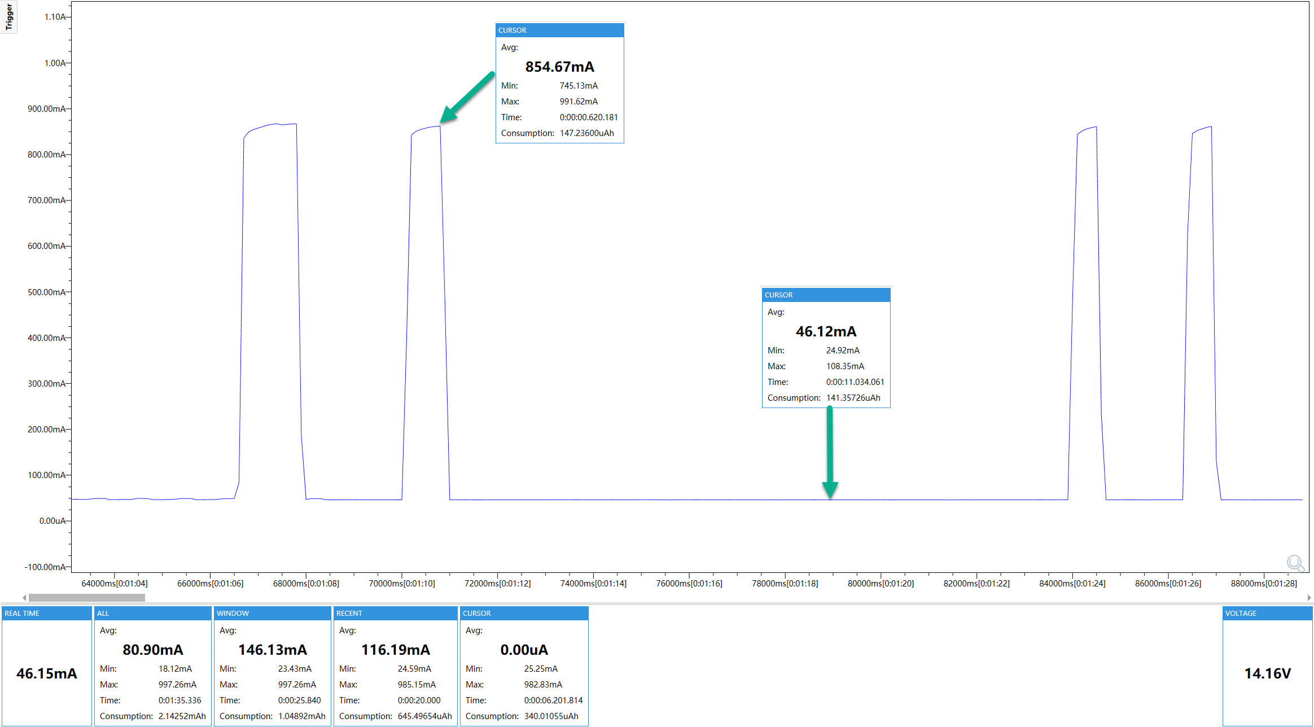Click the left scroll arrow of timeline scrollbar

coord(24,598)
